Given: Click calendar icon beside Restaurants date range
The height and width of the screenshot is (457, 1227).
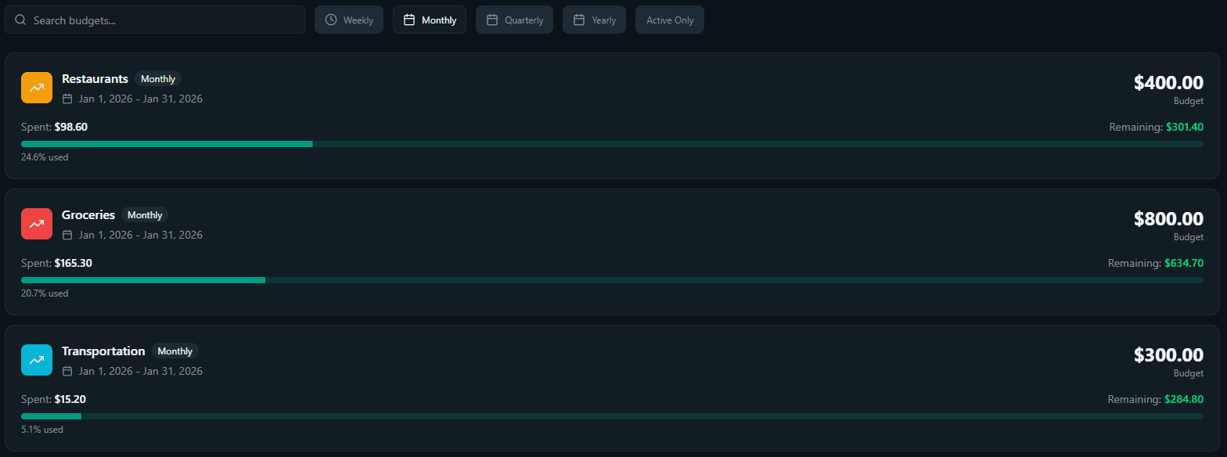Looking at the screenshot, I should (67, 99).
